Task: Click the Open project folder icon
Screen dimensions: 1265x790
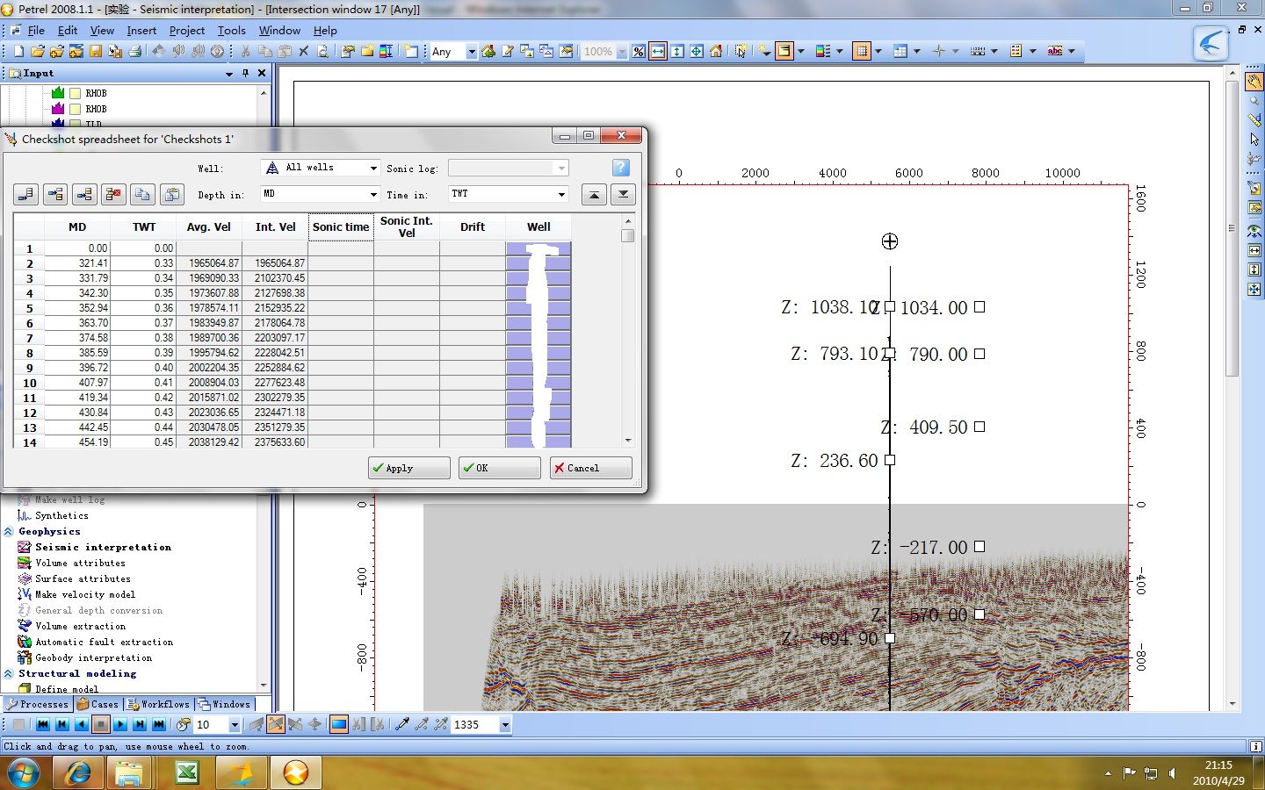Action: (x=38, y=52)
